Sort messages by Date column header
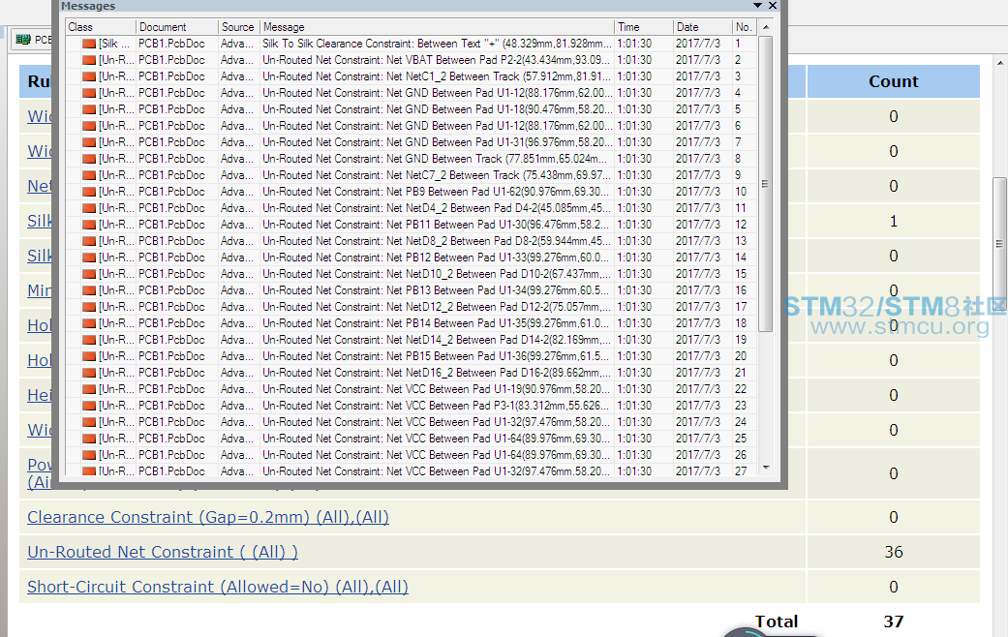The height and width of the screenshot is (637, 1008). tap(702, 27)
